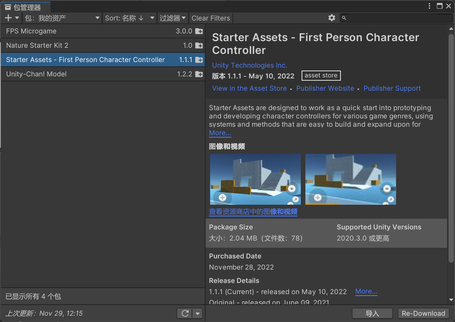The width and height of the screenshot is (455, 322).
Task: Click the Release Details heading
Action: (234, 281)
